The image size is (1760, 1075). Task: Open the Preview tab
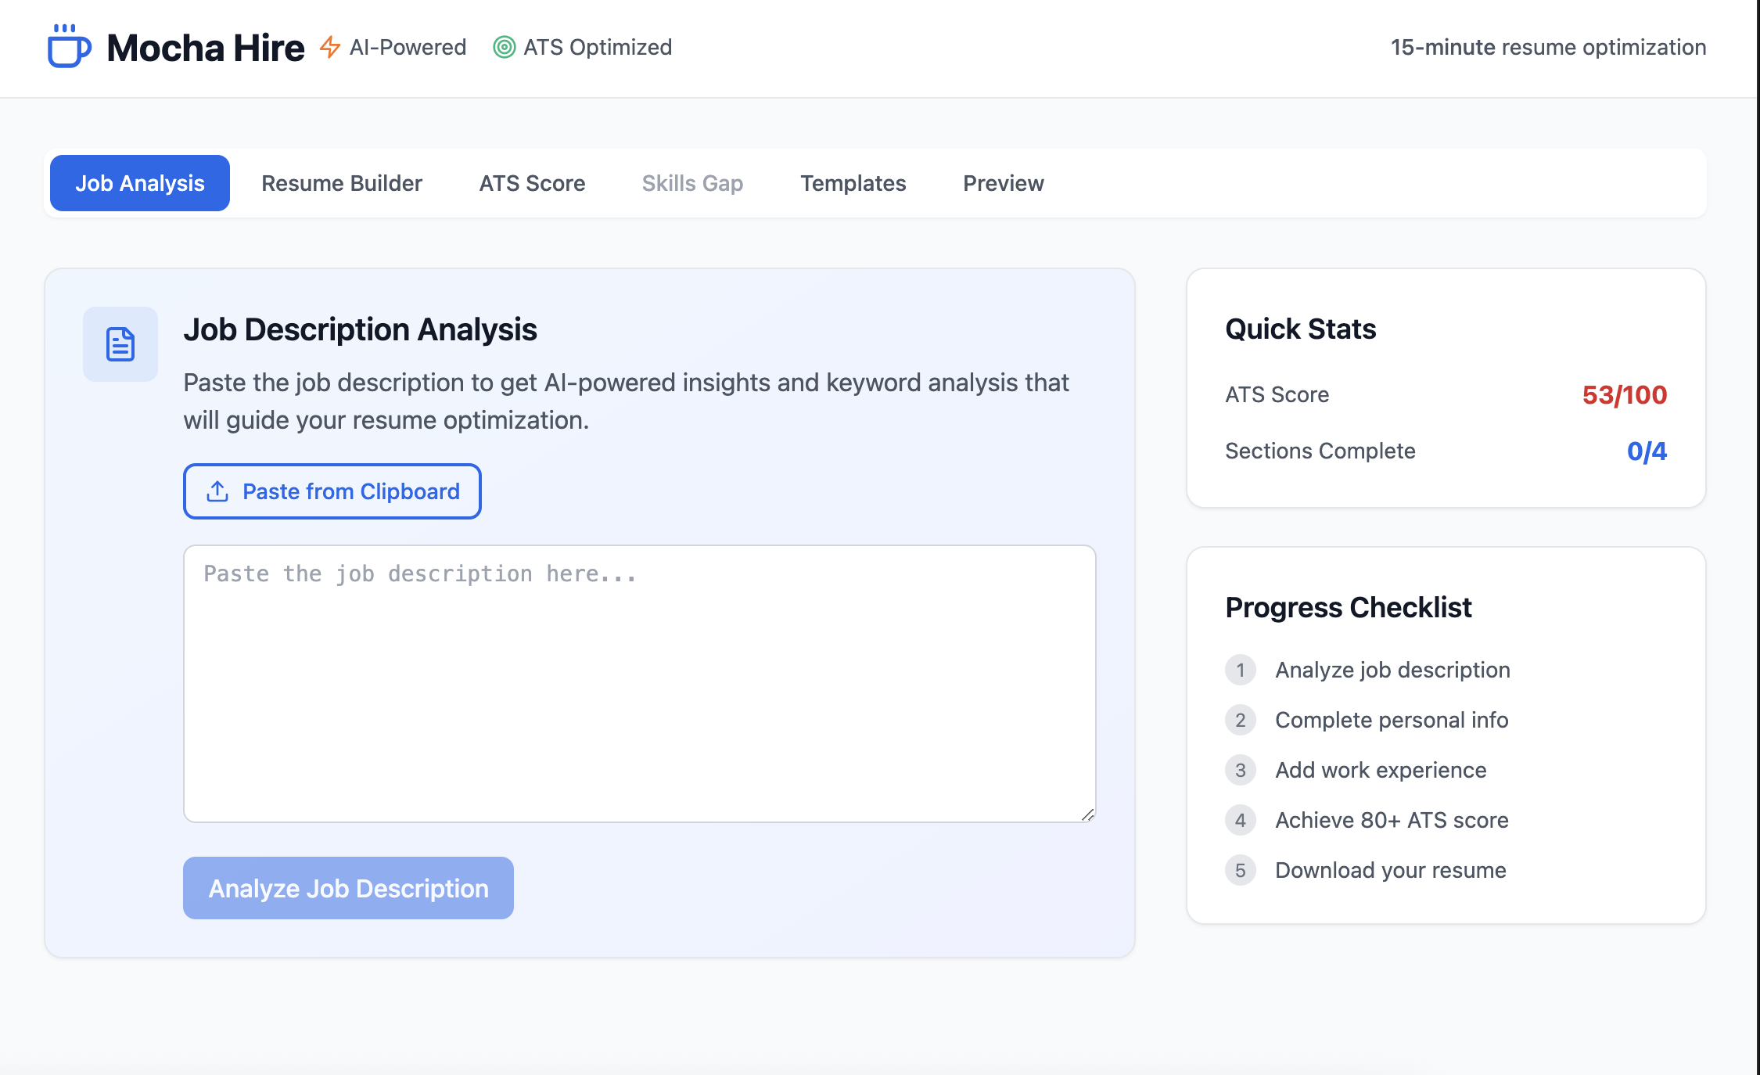point(1003,183)
